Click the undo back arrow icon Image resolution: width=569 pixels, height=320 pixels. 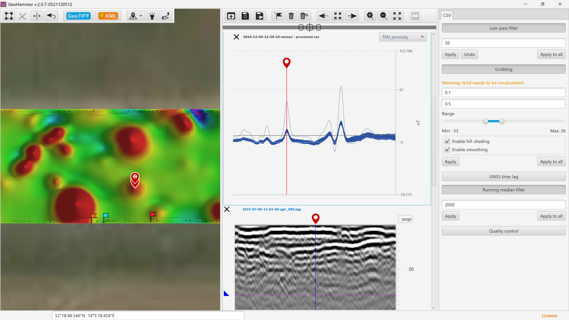coord(51,16)
